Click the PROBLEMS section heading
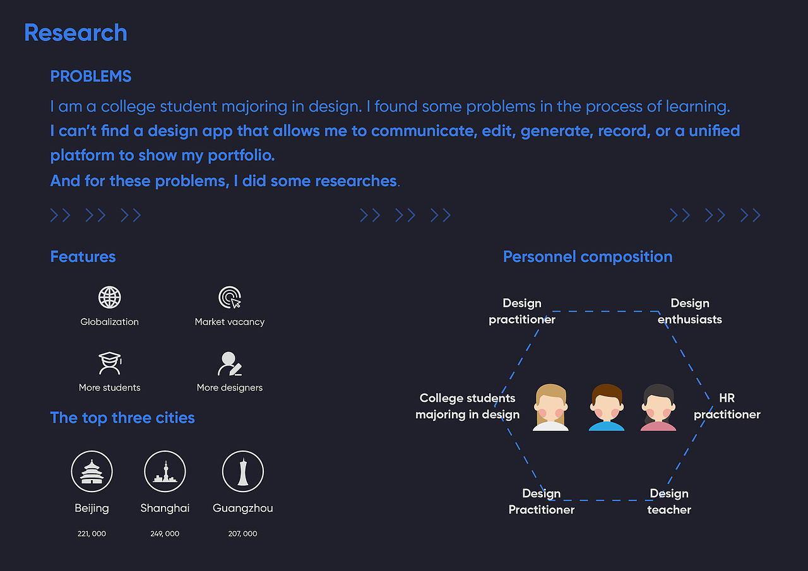808x571 pixels. [91, 76]
